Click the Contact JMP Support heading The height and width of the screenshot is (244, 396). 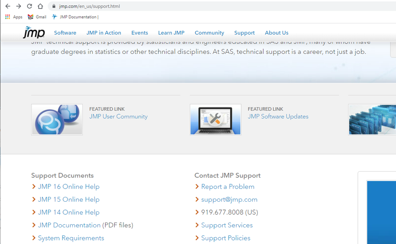coord(228,176)
